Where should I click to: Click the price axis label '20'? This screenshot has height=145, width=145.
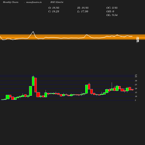coord(136,89)
